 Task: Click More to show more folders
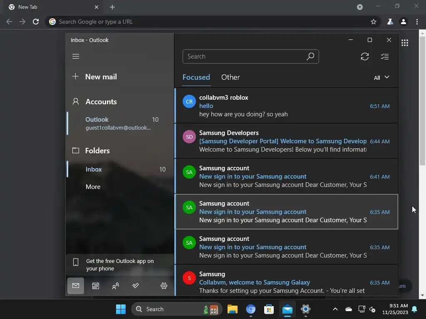click(93, 186)
